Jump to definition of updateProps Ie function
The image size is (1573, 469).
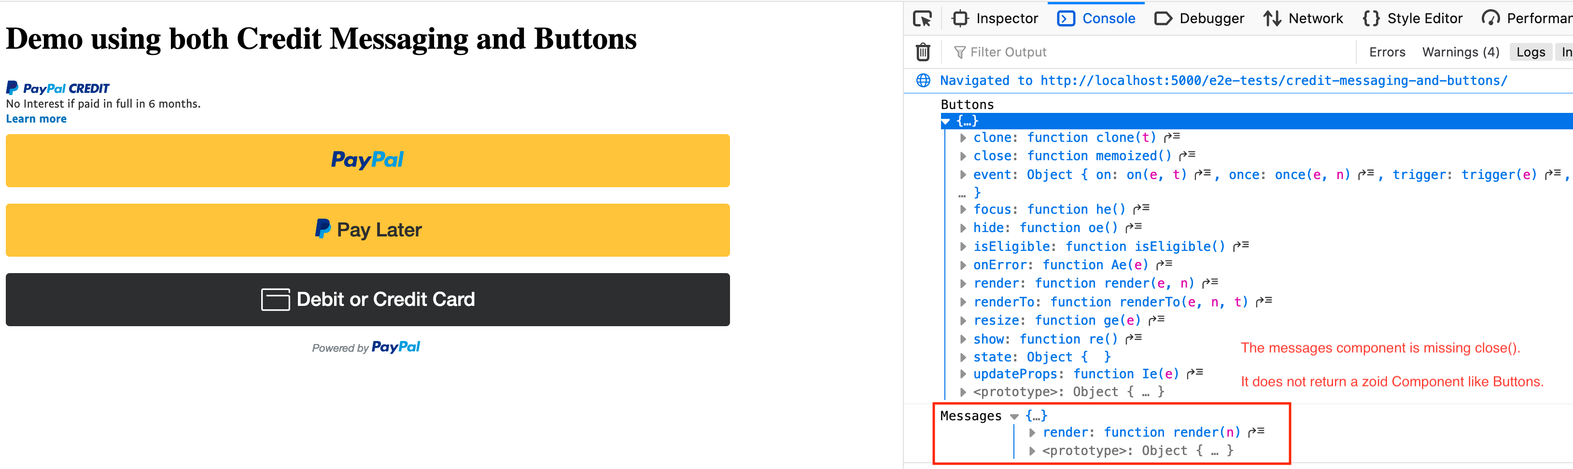[1195, 373]
